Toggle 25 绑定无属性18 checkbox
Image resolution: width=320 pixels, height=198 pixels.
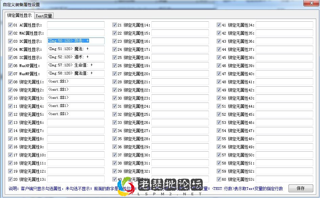pyautogui.click(x=114, y=58)
